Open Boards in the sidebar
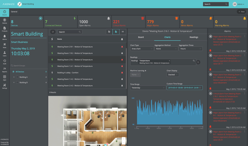 tap(4, 13)
